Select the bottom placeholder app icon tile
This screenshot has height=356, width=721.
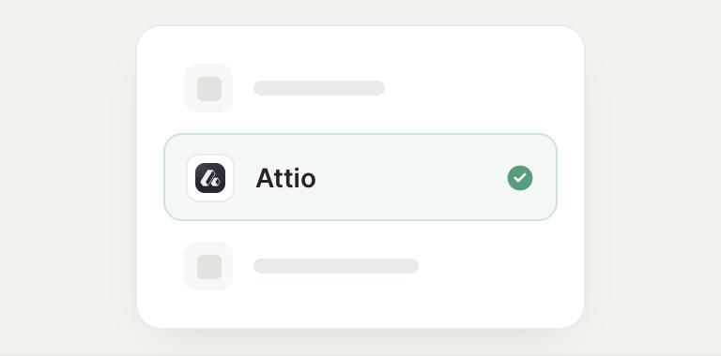(x=208, y=266)
